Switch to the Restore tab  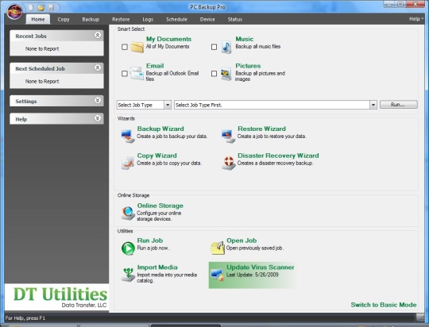tap(121, 19)
